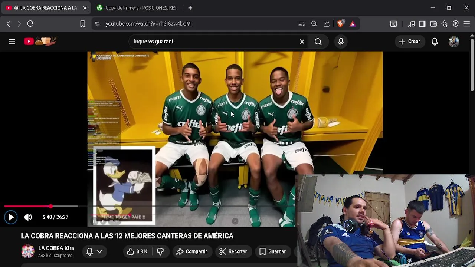Open the Crear button
475x267 pixels.
tap(410, 42)
